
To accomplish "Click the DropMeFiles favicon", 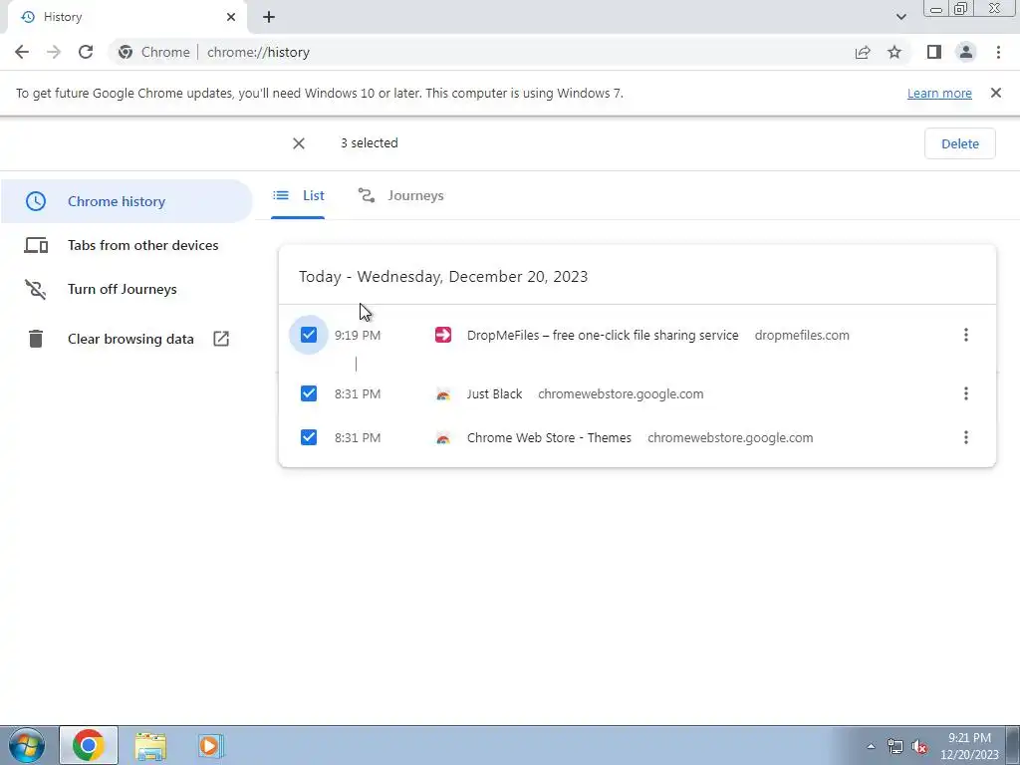I will [x=443, y=335].
